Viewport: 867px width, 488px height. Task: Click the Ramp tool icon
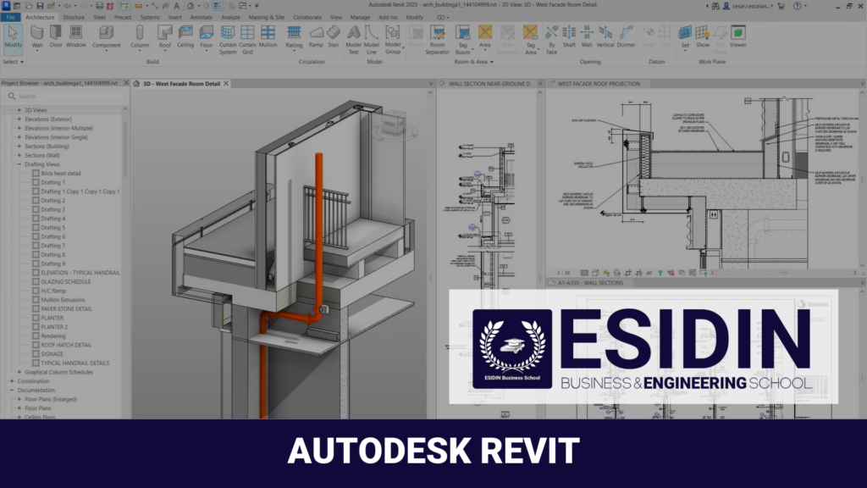click(x=315, y=36)
